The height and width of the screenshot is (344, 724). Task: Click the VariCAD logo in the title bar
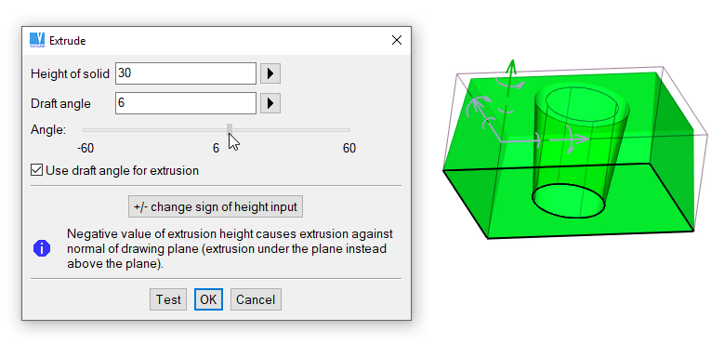[37, 40]
